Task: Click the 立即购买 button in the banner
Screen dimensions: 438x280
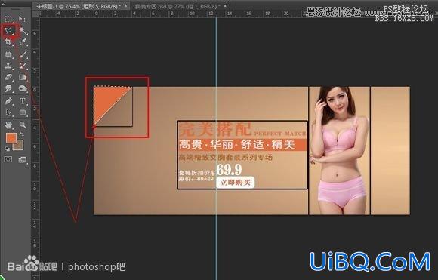Action: pyautogui.click(x=236, y=183)
